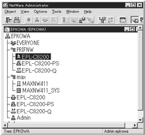Image resolution: width=145 pixels, height=135 pixels.
Task: Click the PRIFNW container icon
Action: click(x=13, y=50)
